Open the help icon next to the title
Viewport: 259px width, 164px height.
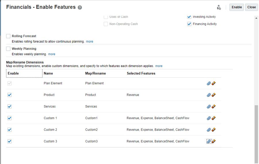(80, 7)
